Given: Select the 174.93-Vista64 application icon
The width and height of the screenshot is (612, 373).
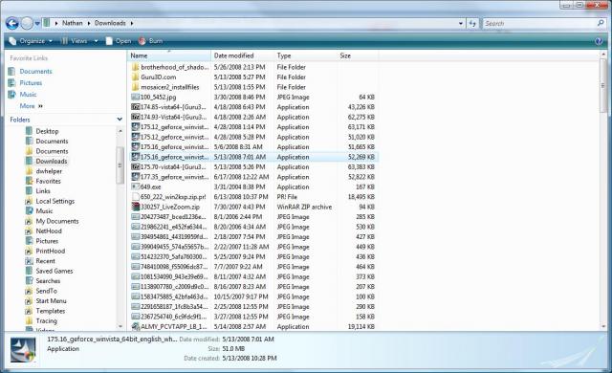Looking at the screenshot, I should tap(136, 117).
